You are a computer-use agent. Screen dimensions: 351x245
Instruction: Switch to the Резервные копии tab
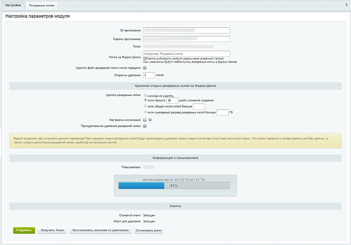coord(41,5)
